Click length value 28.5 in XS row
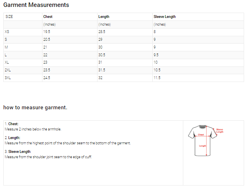This screenshot has width=249, height=190. pyautogui.click(x=102, y=31)
